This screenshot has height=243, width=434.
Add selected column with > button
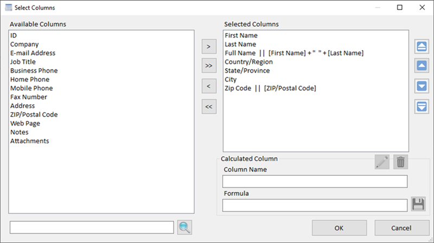click(209, 47)
